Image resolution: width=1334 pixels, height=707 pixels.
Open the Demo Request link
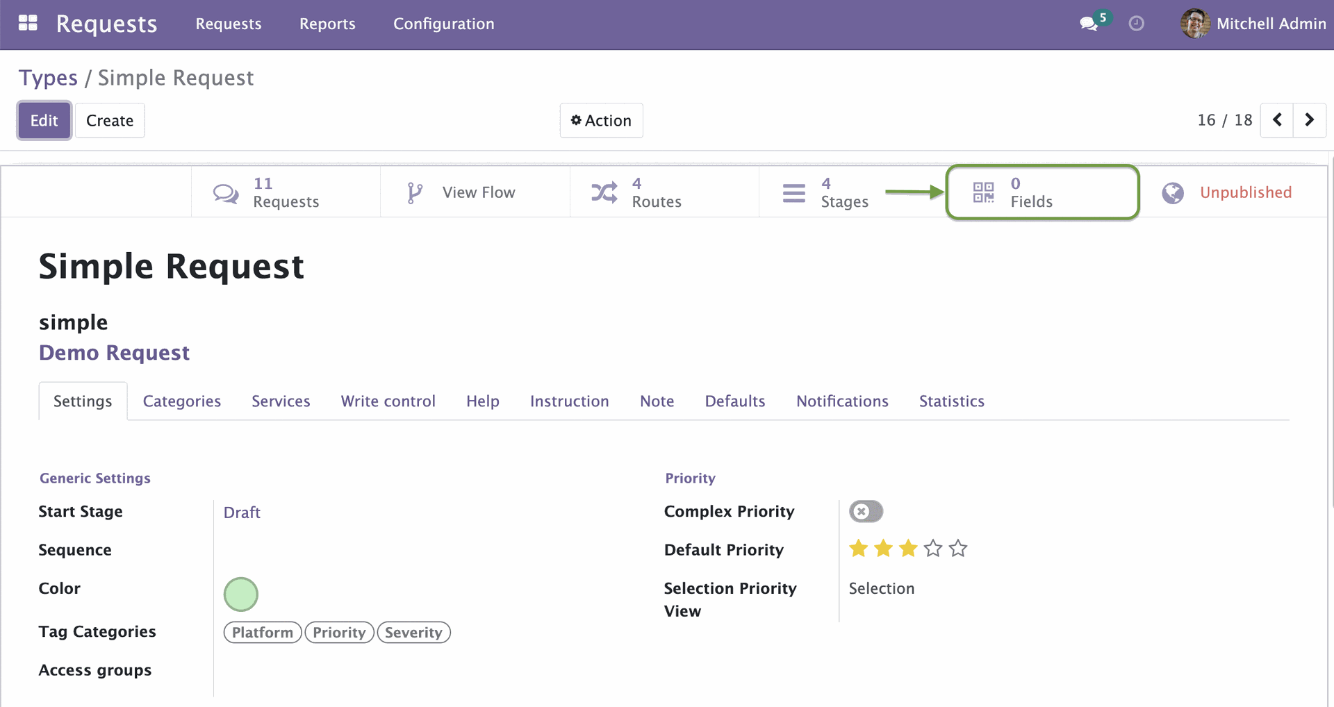(x=114, y=353)
